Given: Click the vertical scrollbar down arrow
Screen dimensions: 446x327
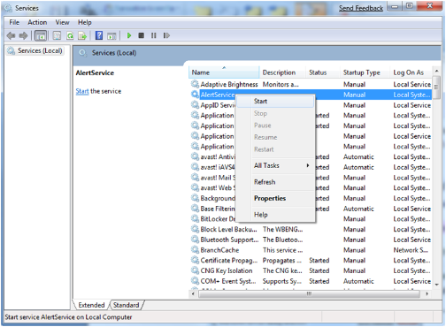Looking at the screenshot, I should click(436, 285).
